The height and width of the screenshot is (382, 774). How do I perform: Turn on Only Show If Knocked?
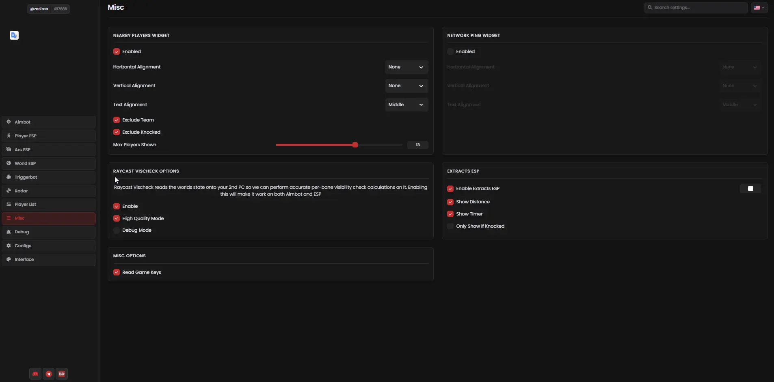coord(450,226)
